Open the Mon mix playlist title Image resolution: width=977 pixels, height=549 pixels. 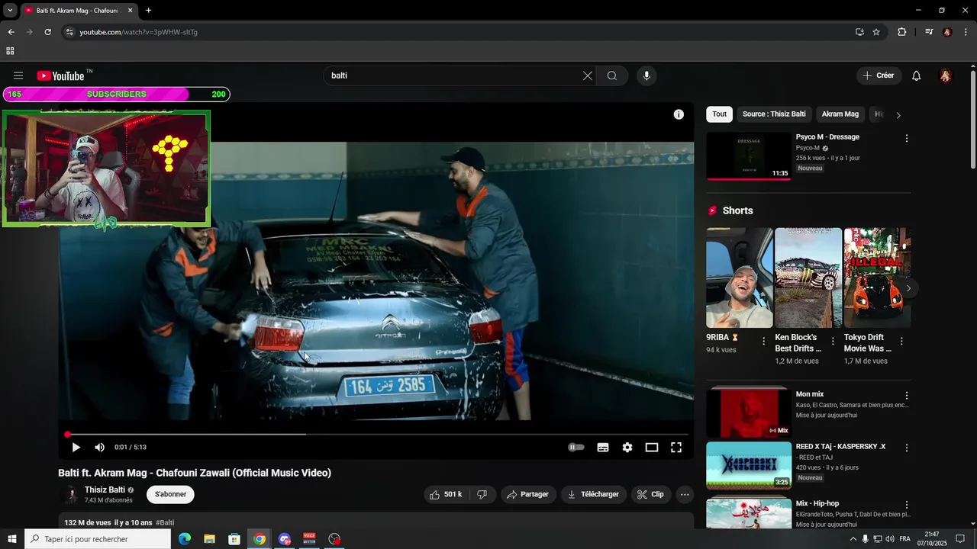click(810, 394)
